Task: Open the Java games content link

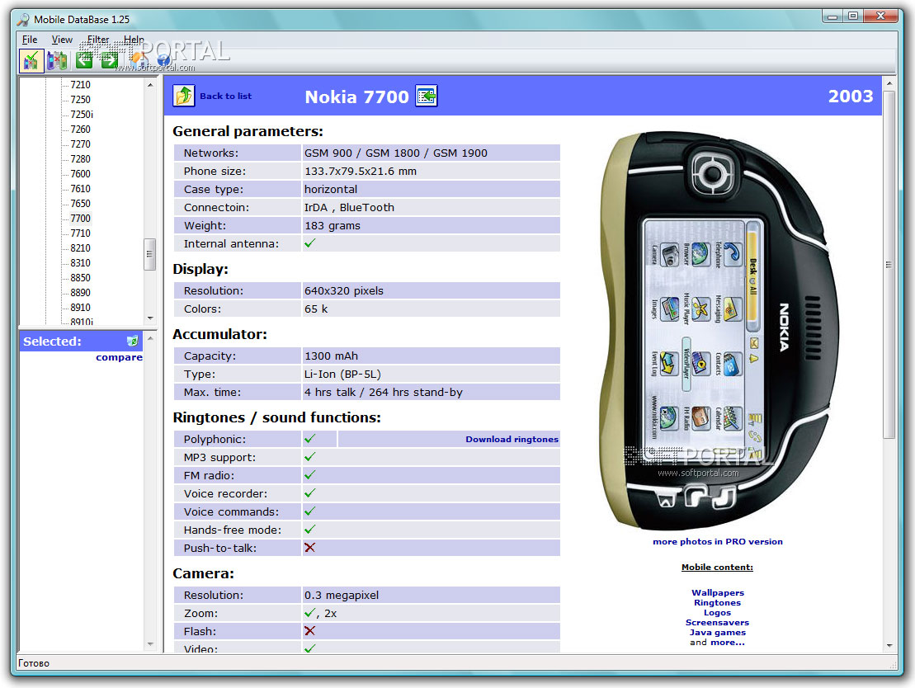Action: [x=717, y=632]
